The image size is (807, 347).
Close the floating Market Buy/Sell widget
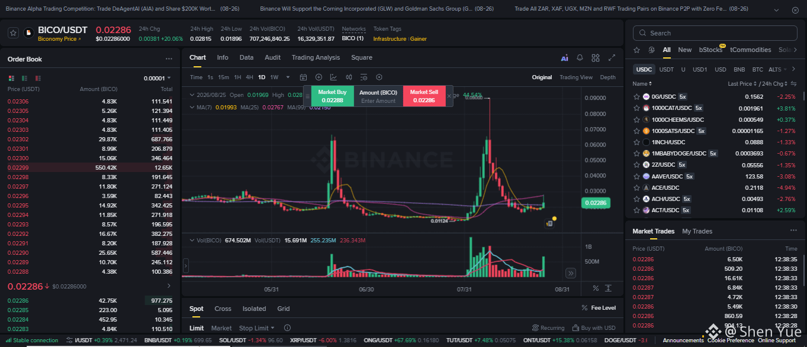coord(449,96)
